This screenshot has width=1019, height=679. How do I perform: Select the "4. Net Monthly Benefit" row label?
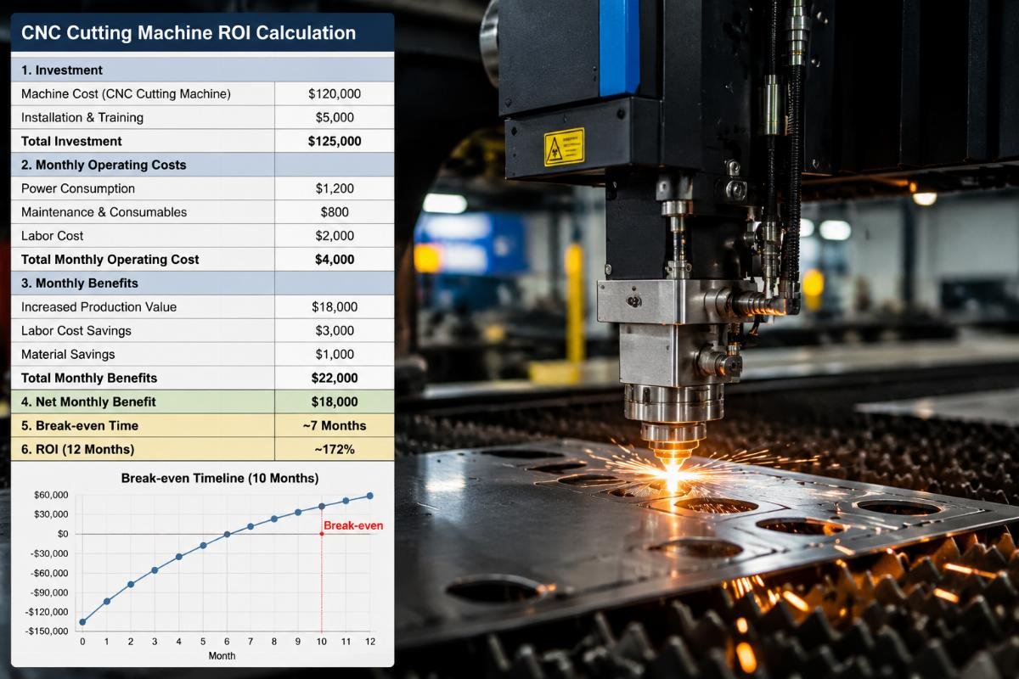[88, 402]
